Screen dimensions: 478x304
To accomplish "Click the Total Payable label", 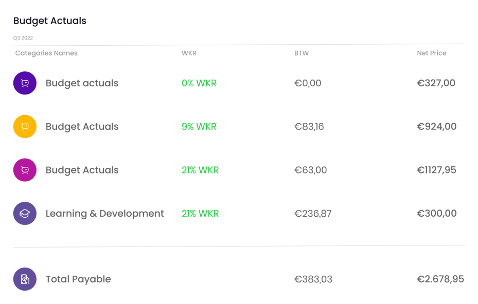I will [x=78, y=279].
